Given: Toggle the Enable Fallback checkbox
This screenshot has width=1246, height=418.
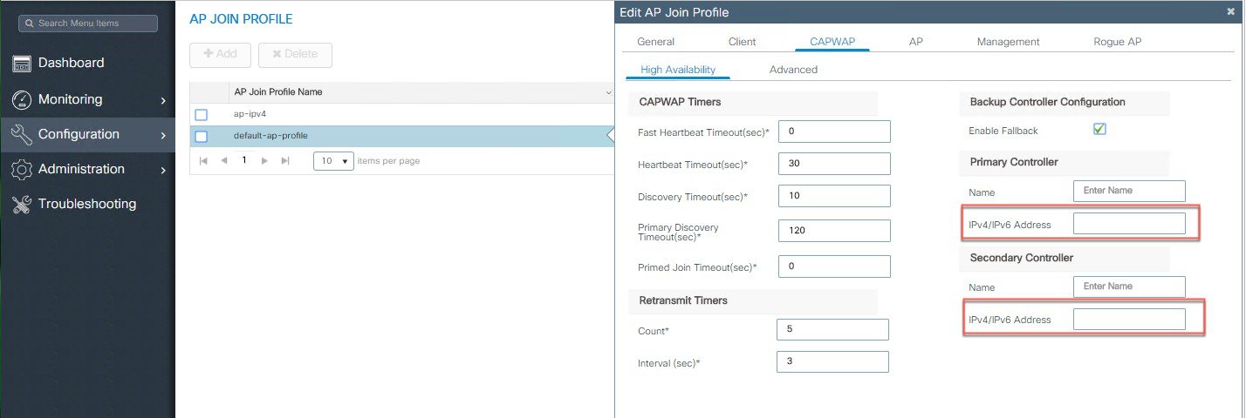Looking at the screenshot, I should [x=1099, y=129].
